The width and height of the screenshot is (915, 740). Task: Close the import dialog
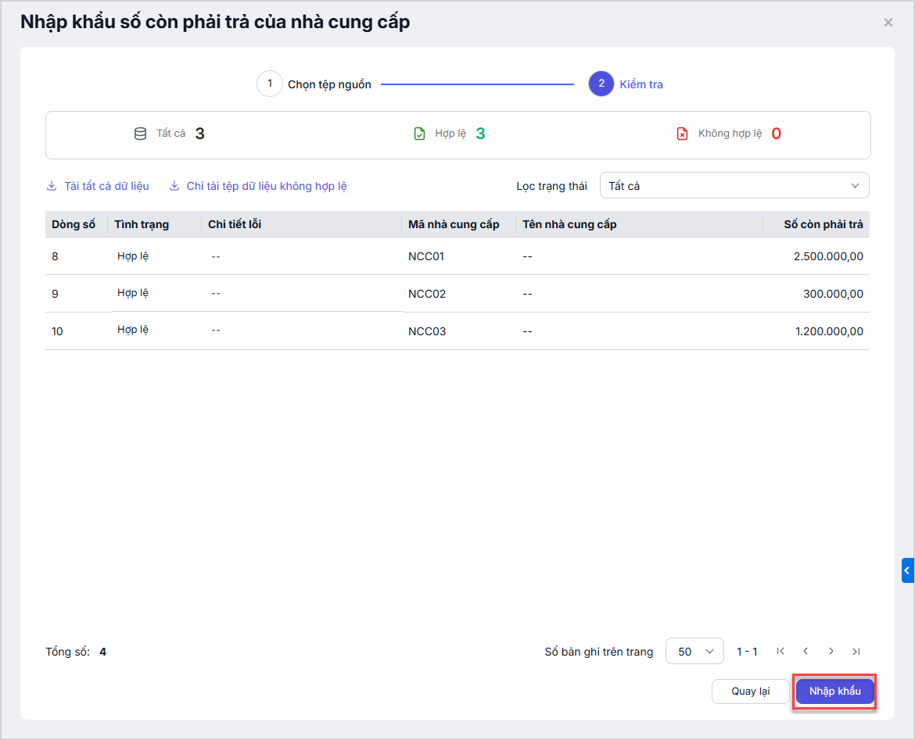(888, 23)
